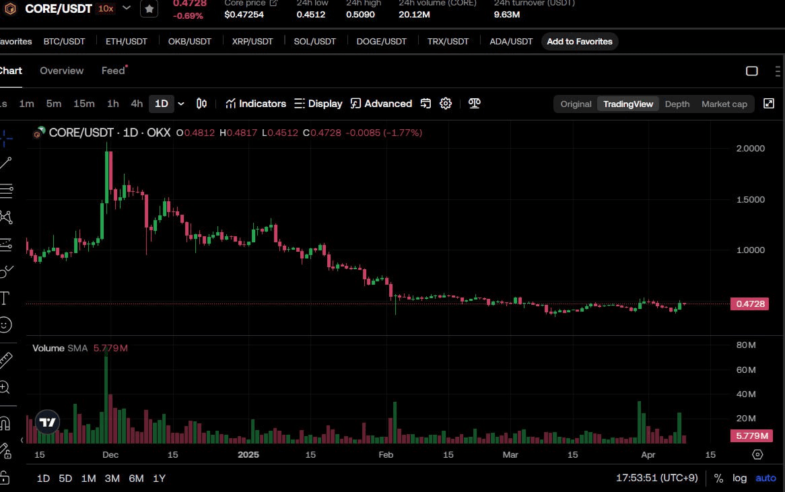The height and width of the screenshot is (492, 785).
Task: Switch chart view to Depth
Action: point(677,104)
